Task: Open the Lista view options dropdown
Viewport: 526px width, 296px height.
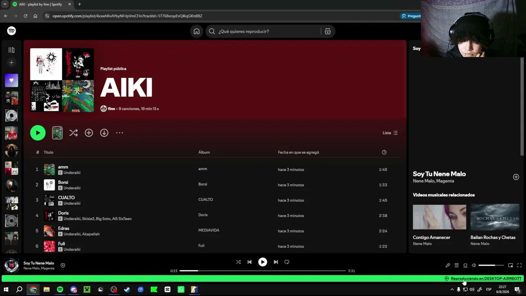Action: (x=390, y=133)
